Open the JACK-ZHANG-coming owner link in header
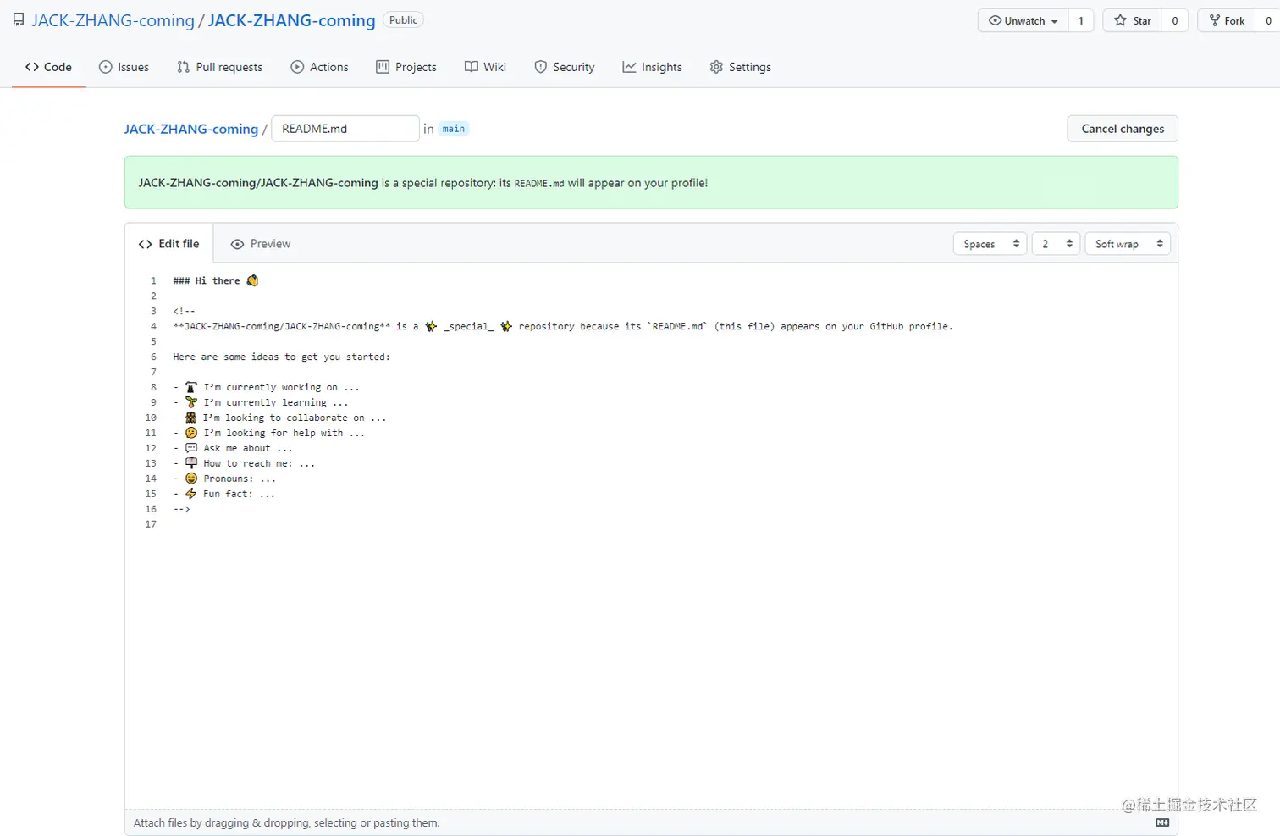The height and width of the screenshot is (836, 1280). (x=113, y=20)
